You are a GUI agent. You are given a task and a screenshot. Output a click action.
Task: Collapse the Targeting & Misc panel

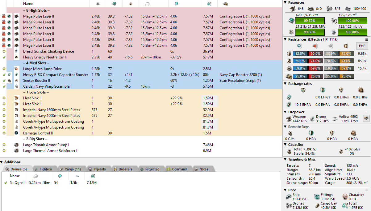coord(286,159)
